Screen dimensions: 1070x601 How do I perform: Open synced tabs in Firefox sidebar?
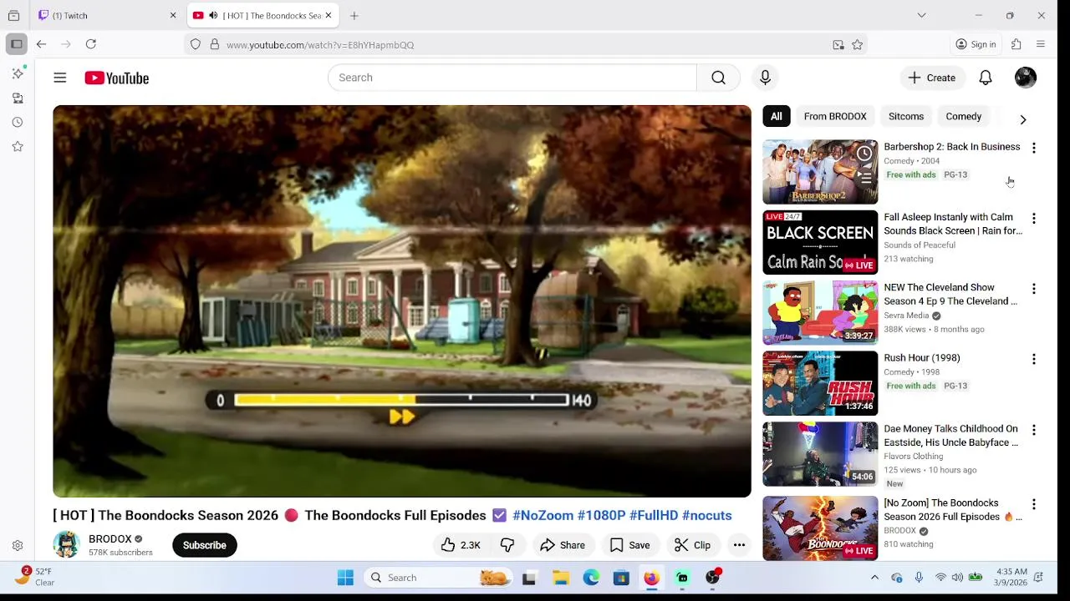tap(18, 98)
